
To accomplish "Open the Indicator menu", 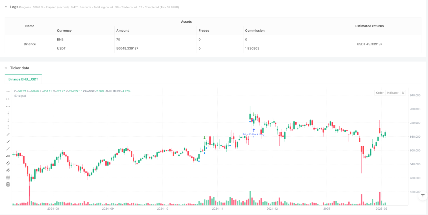I will coord(392,93).
